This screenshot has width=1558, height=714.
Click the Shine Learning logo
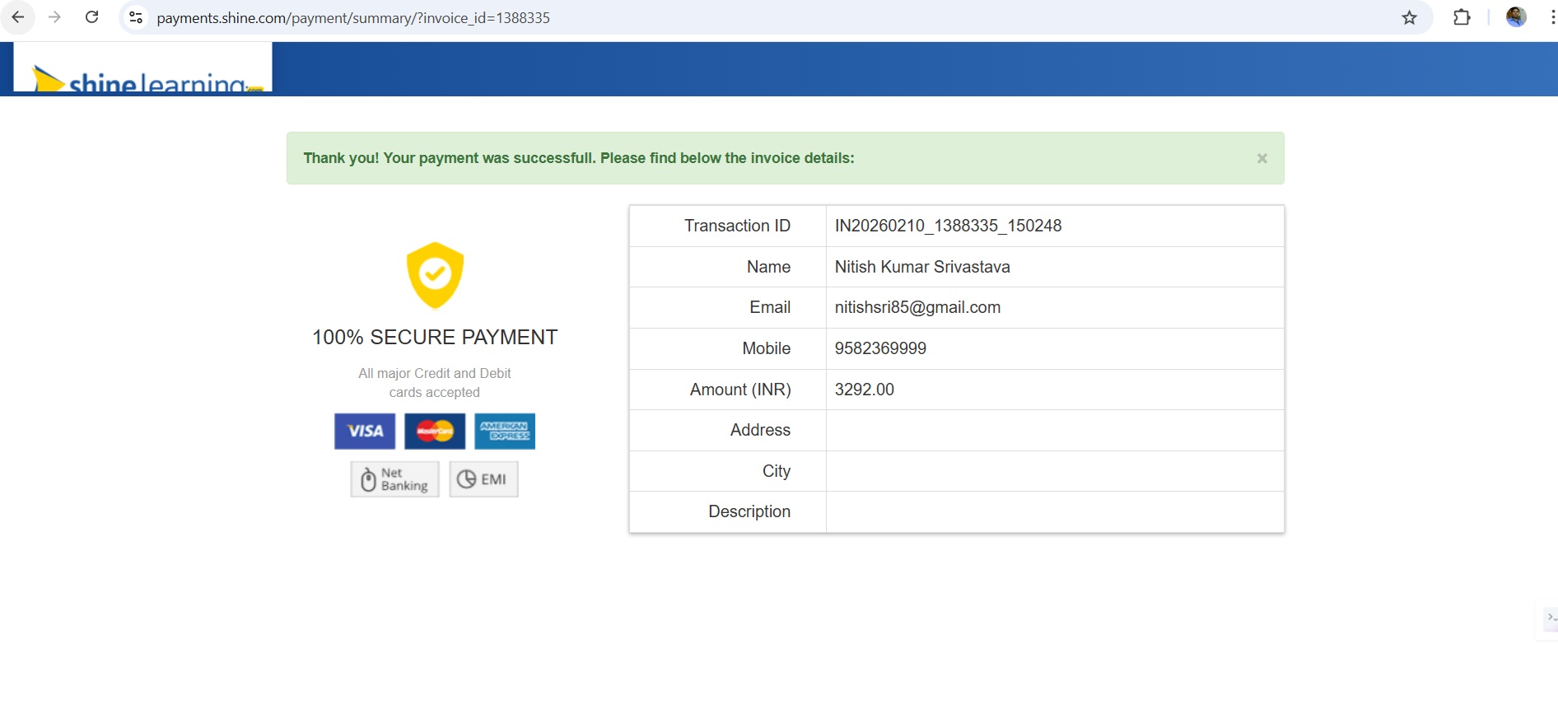coord(143,74)
